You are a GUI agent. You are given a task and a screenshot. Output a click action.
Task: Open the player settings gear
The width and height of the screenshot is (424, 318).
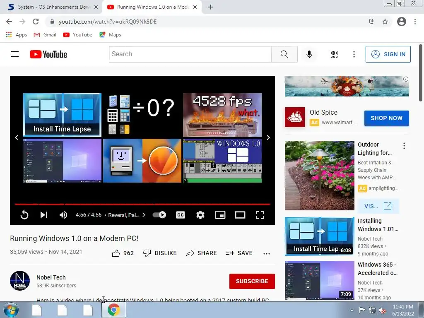click(x=200, y=215)
